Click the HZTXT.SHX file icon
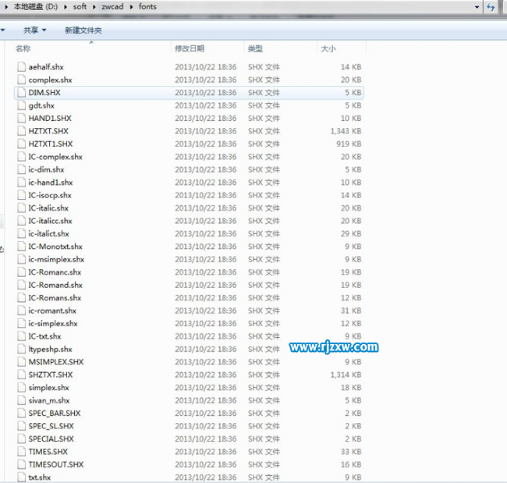Screen dimensions: 507x483 tap(21, 131)
